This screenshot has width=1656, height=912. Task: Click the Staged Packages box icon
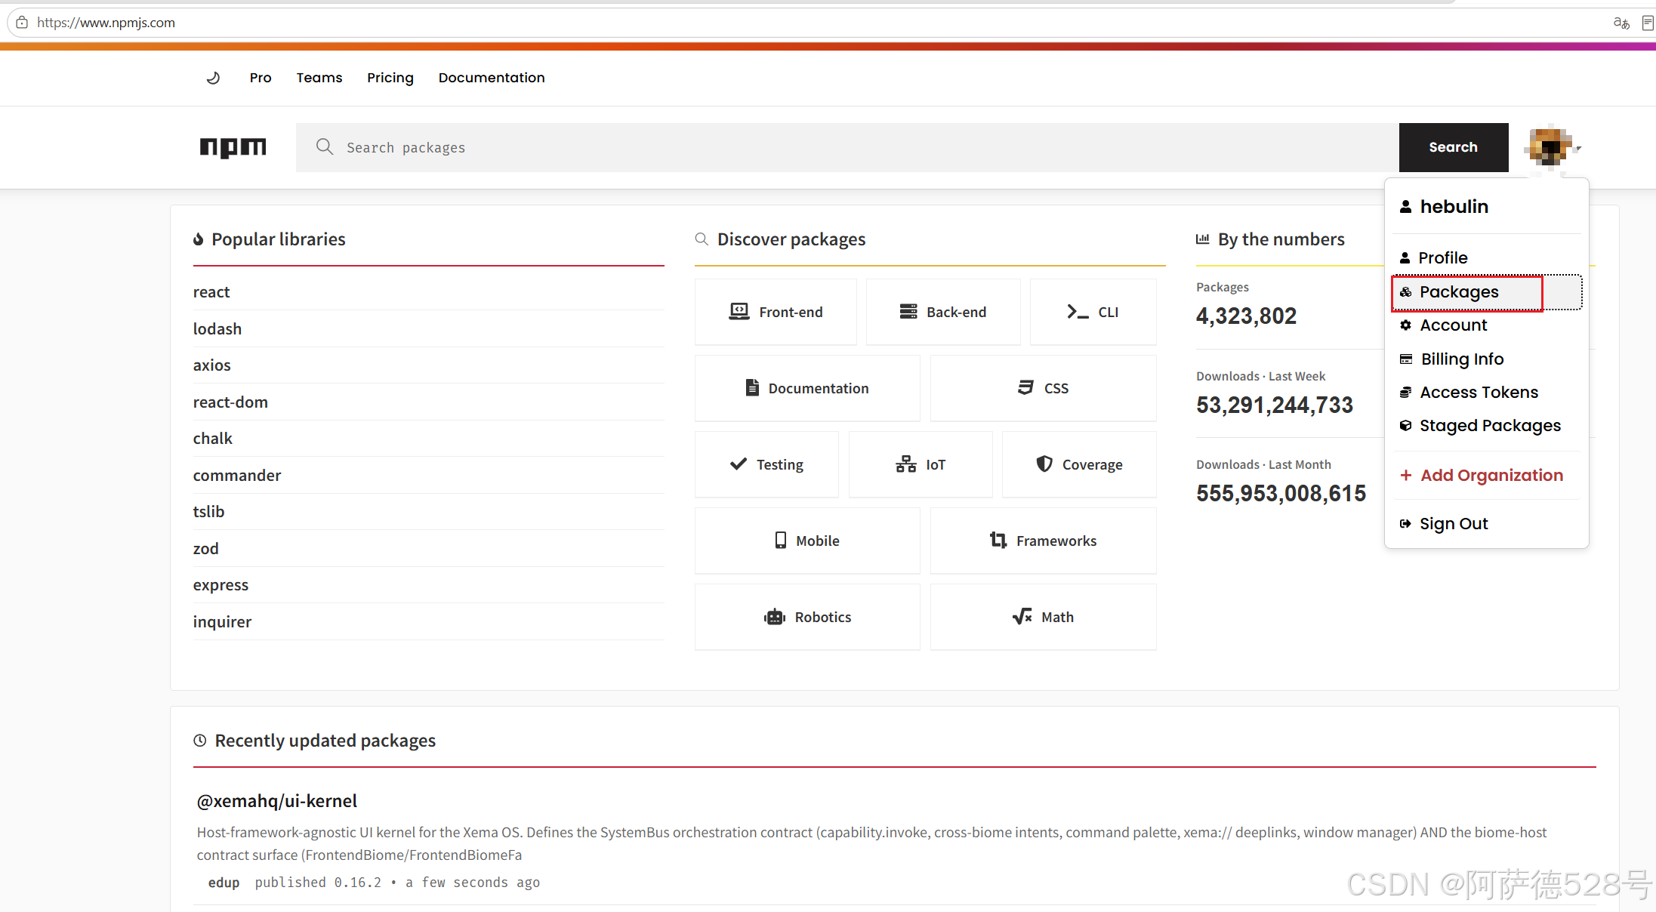[x=1405, y=426]
